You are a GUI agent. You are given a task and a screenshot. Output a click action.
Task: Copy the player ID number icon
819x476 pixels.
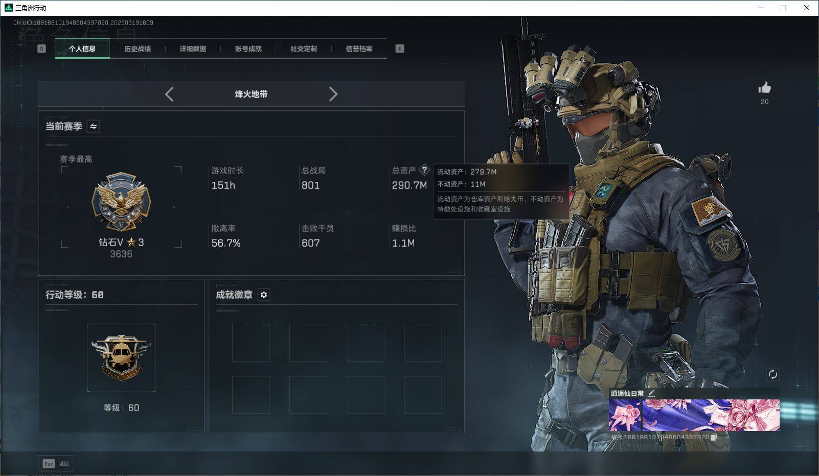(x=714, y=437)
